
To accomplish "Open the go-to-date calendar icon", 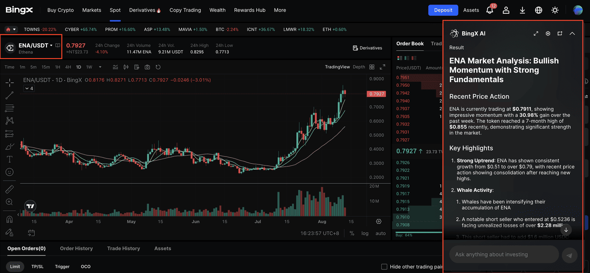I will pos(31,233).
